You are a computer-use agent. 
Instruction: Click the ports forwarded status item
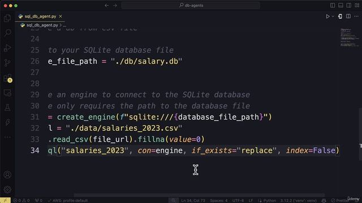click(38, 201)
